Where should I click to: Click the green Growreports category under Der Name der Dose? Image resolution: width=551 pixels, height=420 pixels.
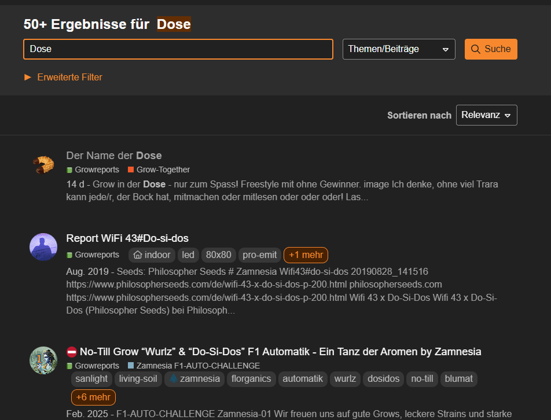[x=93, y=170]
